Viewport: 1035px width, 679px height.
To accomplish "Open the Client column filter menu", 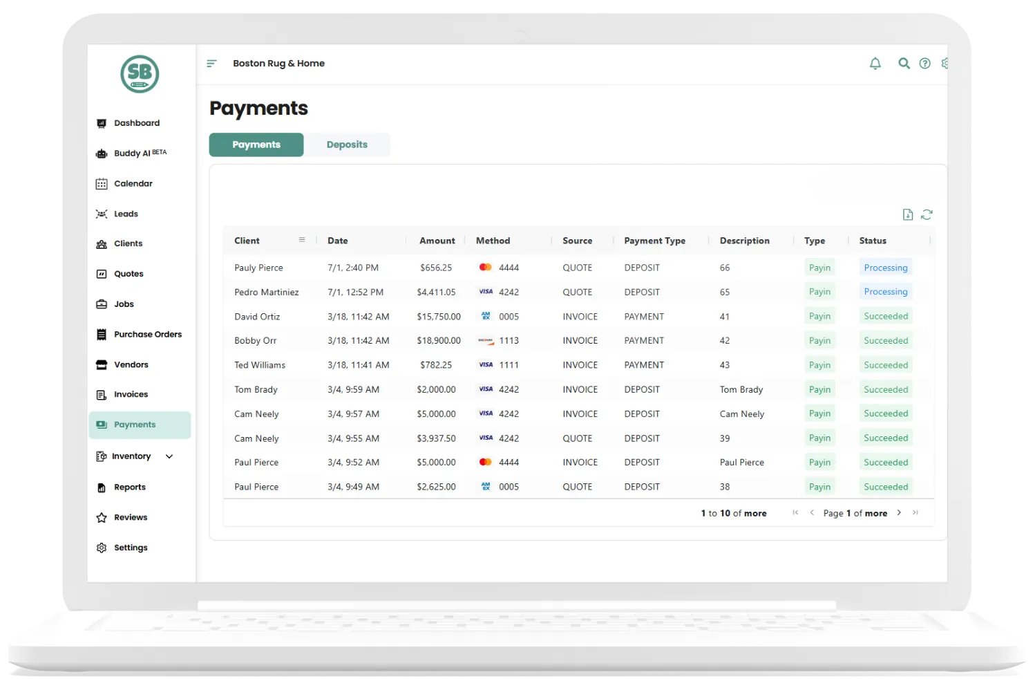I will point(302,240).
